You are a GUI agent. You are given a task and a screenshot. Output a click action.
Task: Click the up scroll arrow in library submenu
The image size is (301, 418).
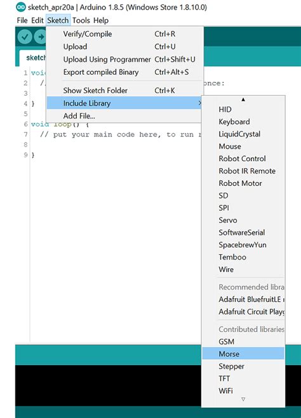click(243, 100)
